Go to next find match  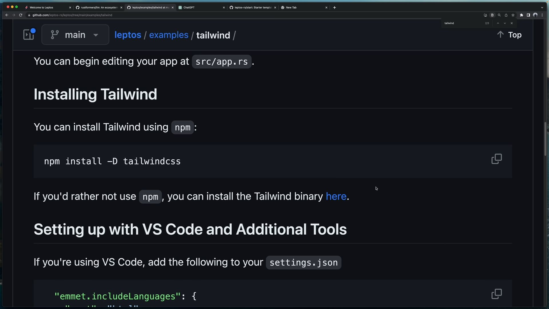point(505,23)
